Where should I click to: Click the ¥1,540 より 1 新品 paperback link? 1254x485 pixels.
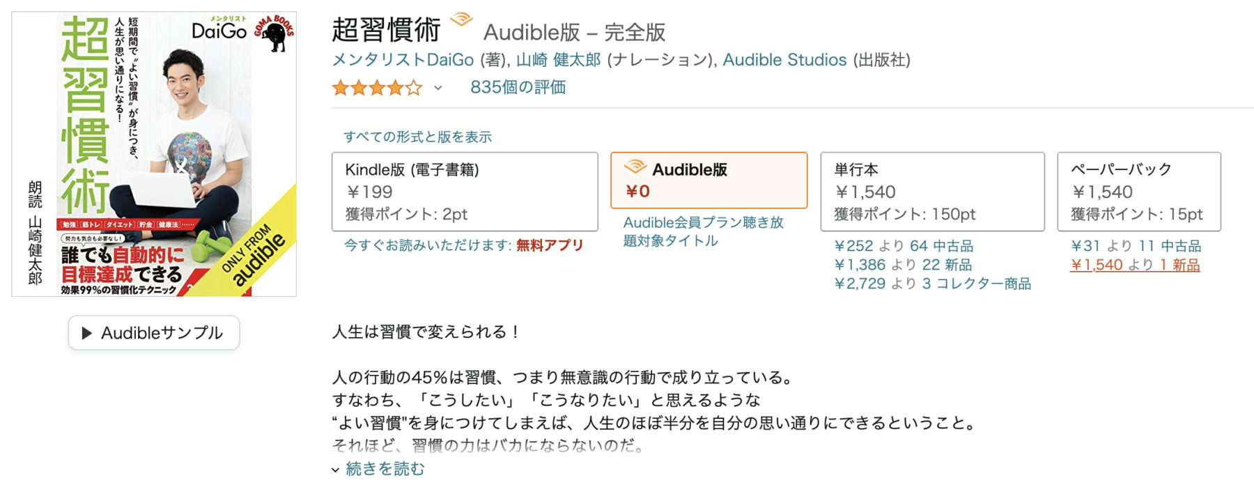point(1137,265)
